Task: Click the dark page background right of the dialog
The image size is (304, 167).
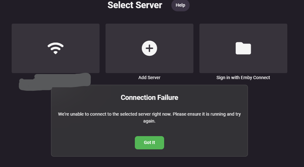Action: (x=276, y=126)
